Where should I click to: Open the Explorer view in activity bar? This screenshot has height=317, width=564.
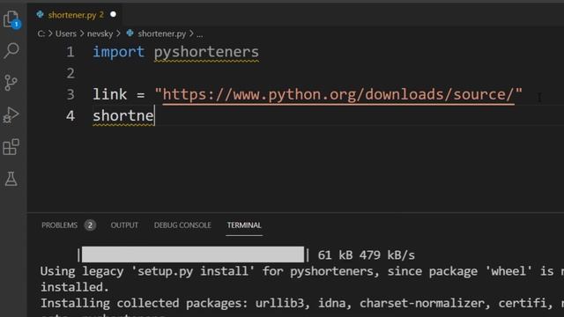pos(11,19)
